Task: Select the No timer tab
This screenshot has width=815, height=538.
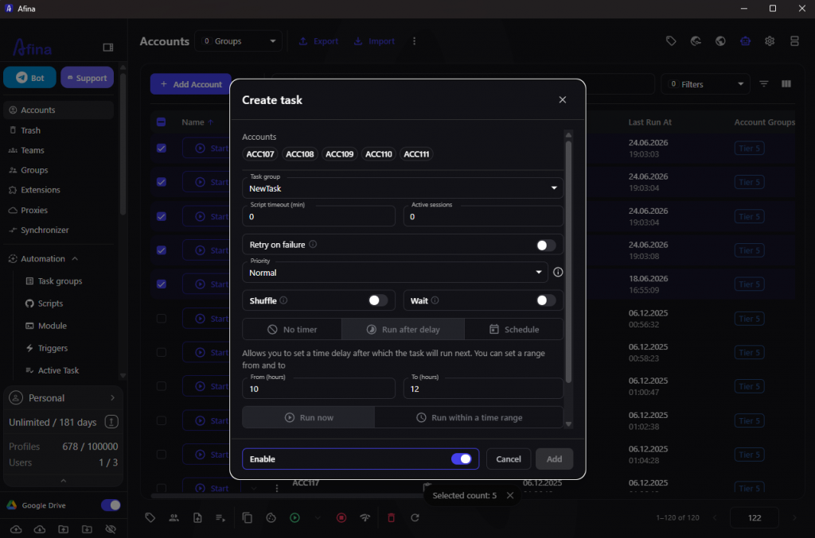Action: [x=292, y=330]
